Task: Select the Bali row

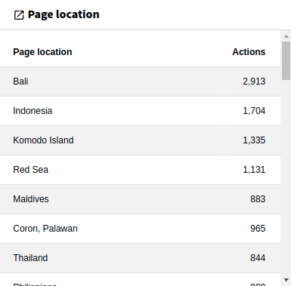Action: (140, 81)
